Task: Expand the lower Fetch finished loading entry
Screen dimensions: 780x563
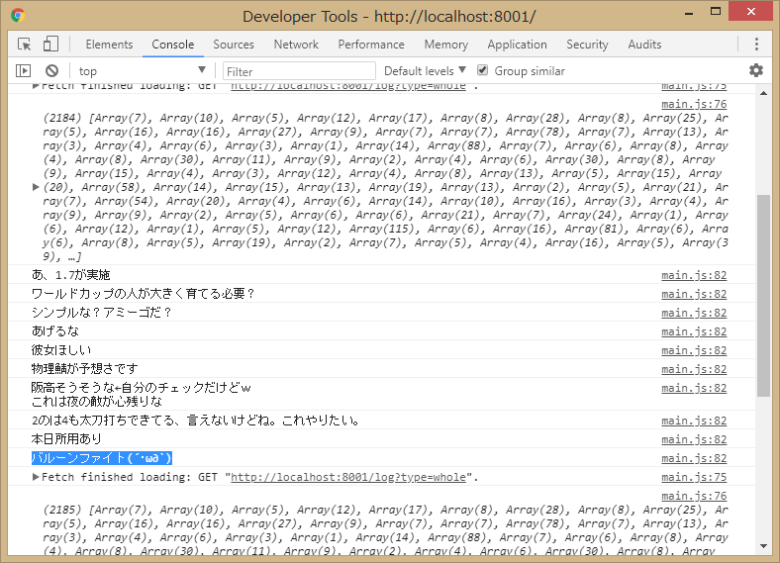Action: coord(37,477)
